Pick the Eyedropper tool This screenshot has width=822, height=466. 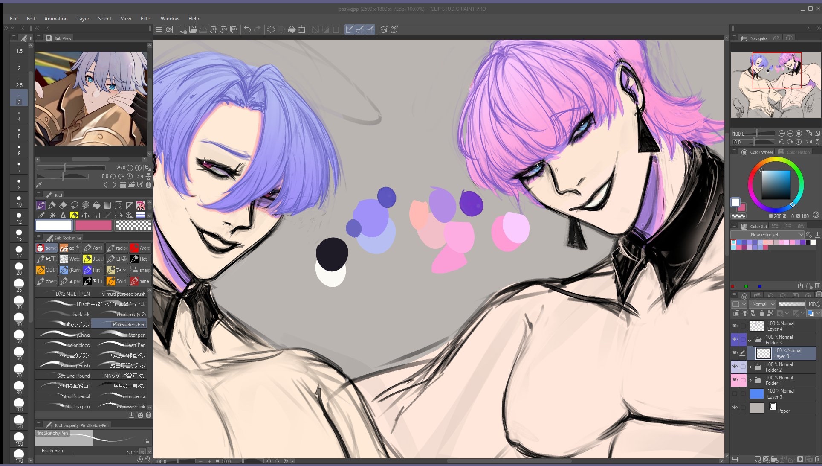[41, 216]
